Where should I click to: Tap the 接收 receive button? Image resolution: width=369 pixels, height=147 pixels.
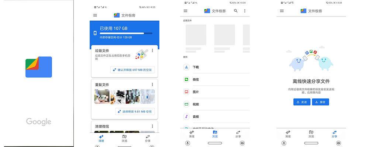click(x=321, y=102)
